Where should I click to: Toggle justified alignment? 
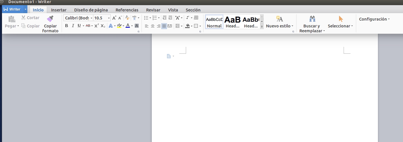point(164,26)
